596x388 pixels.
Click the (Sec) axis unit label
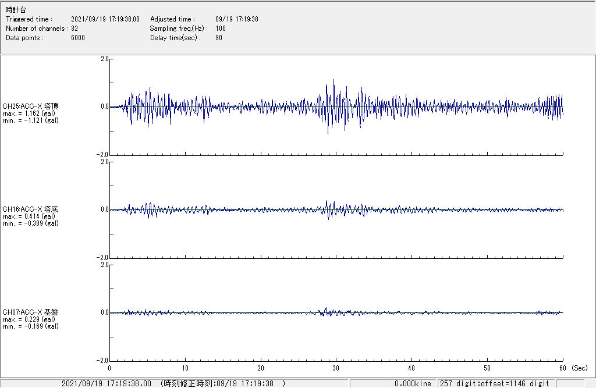tap(579, 368)
